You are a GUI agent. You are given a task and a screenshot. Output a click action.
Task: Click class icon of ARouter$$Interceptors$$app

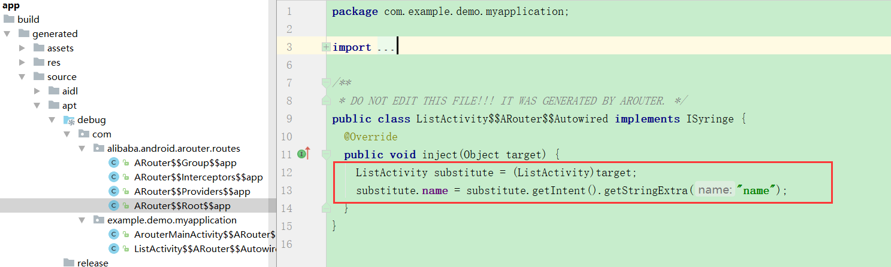[x=113, y=177]
